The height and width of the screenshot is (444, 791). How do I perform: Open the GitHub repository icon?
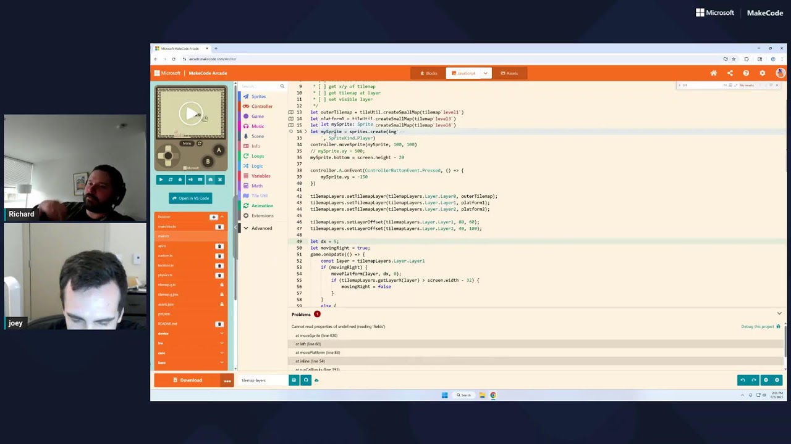click(x=306, y=380)
